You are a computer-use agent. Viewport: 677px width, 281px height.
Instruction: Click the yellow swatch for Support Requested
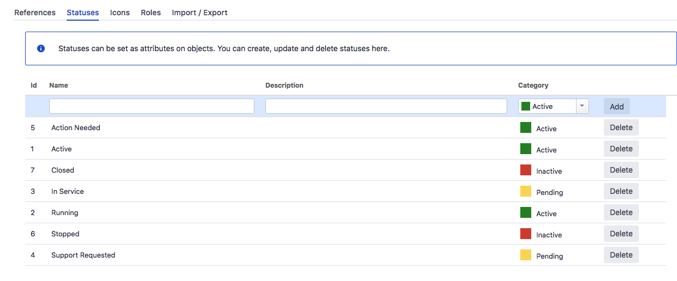[526, 255]
